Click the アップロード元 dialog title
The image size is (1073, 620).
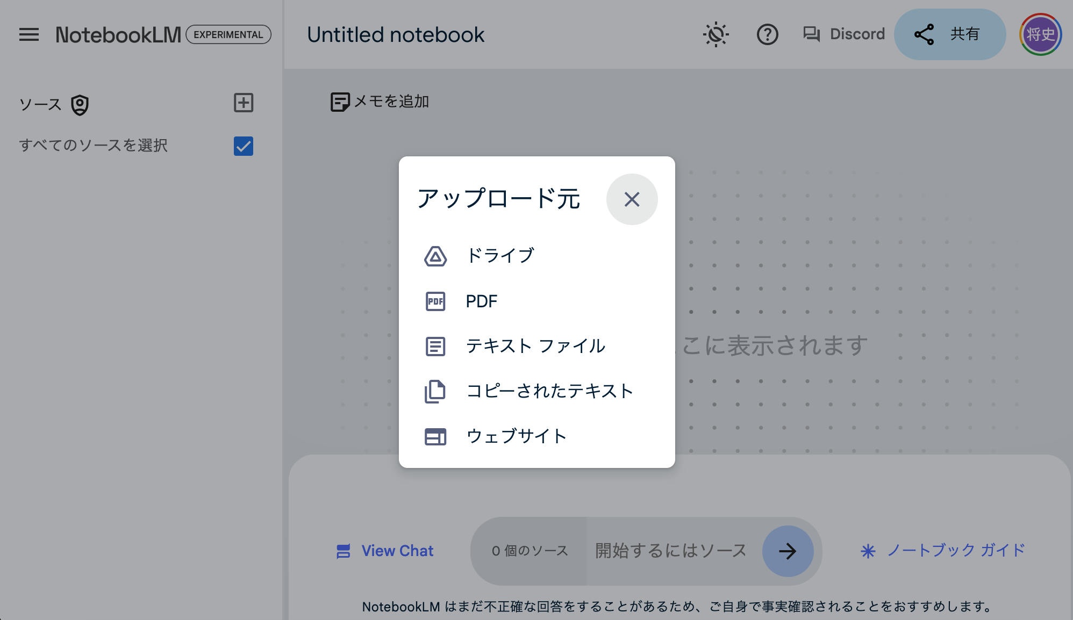(499, 199)
